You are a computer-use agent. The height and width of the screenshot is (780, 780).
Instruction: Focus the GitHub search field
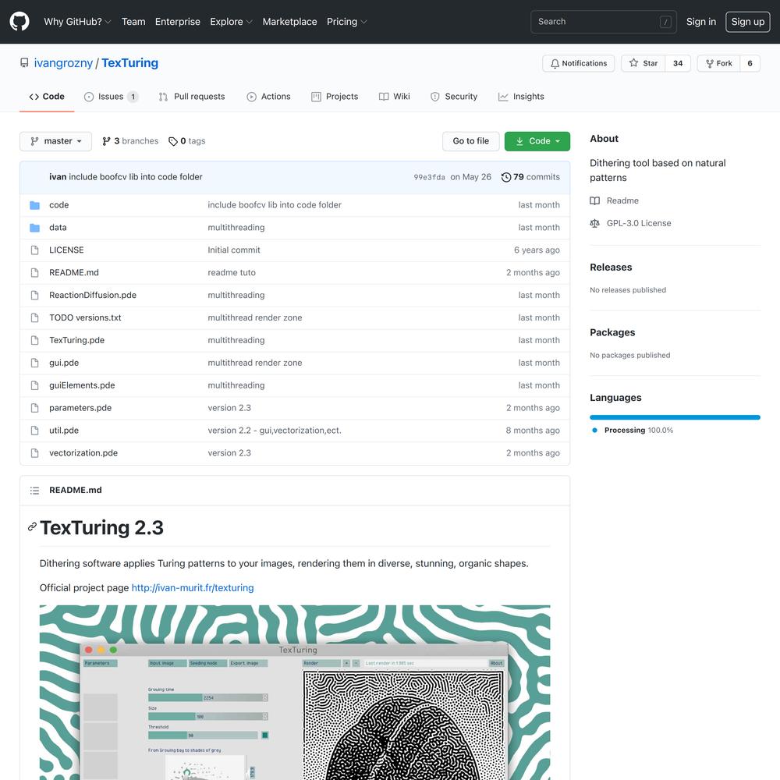(604, 22)
